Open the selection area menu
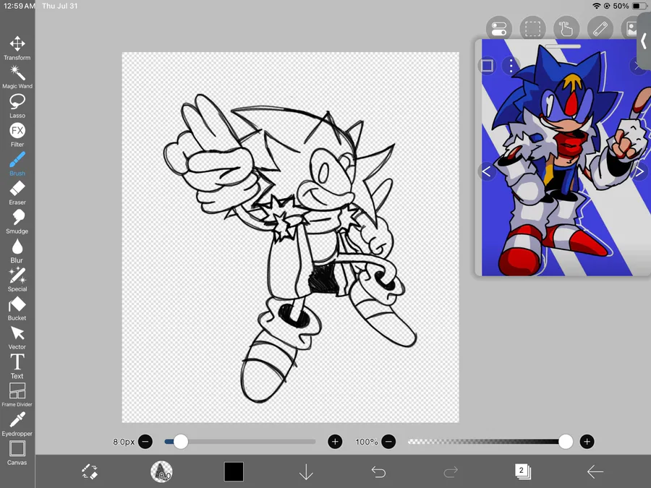Screen dimensions: 651x488 [x=532, y=29]
